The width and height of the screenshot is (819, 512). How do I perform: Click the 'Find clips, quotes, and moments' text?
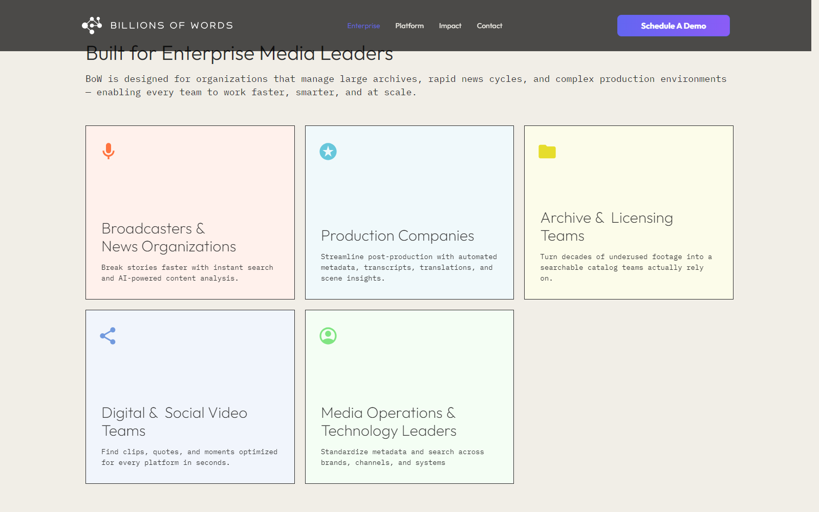189,457
